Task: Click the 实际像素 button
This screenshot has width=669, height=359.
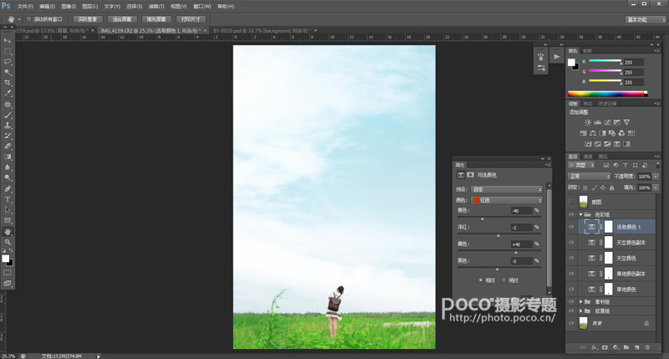Action: click(x=88, y=19)
